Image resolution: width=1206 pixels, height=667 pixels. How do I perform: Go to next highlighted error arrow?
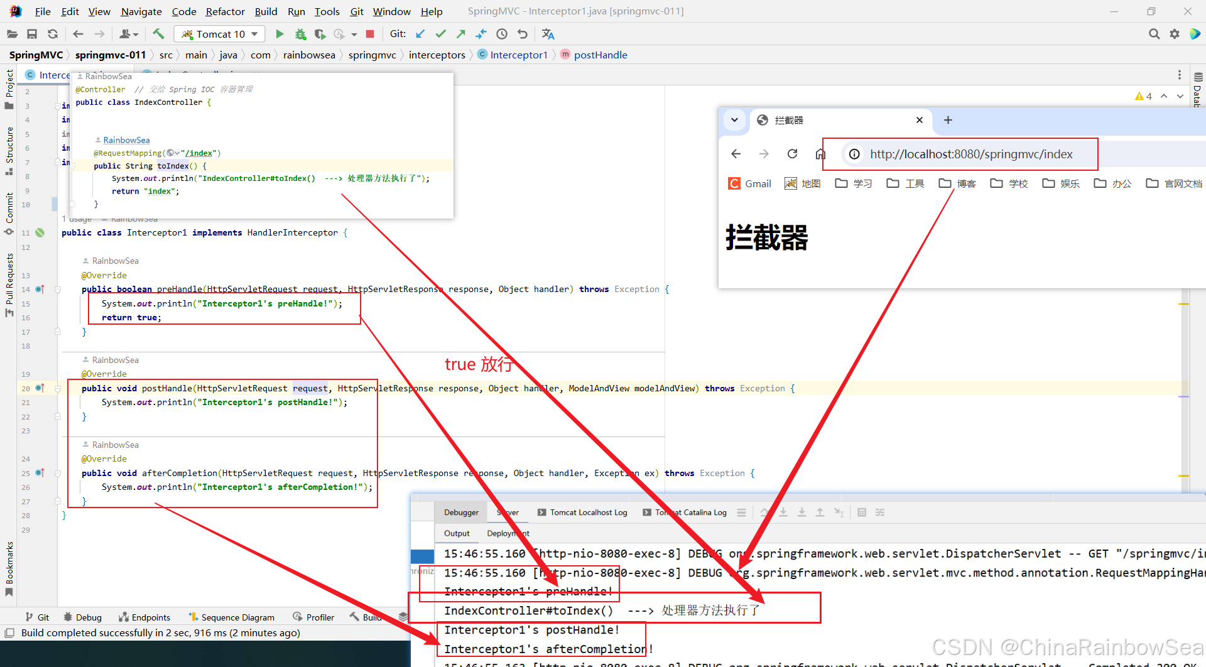(1180, 96)
